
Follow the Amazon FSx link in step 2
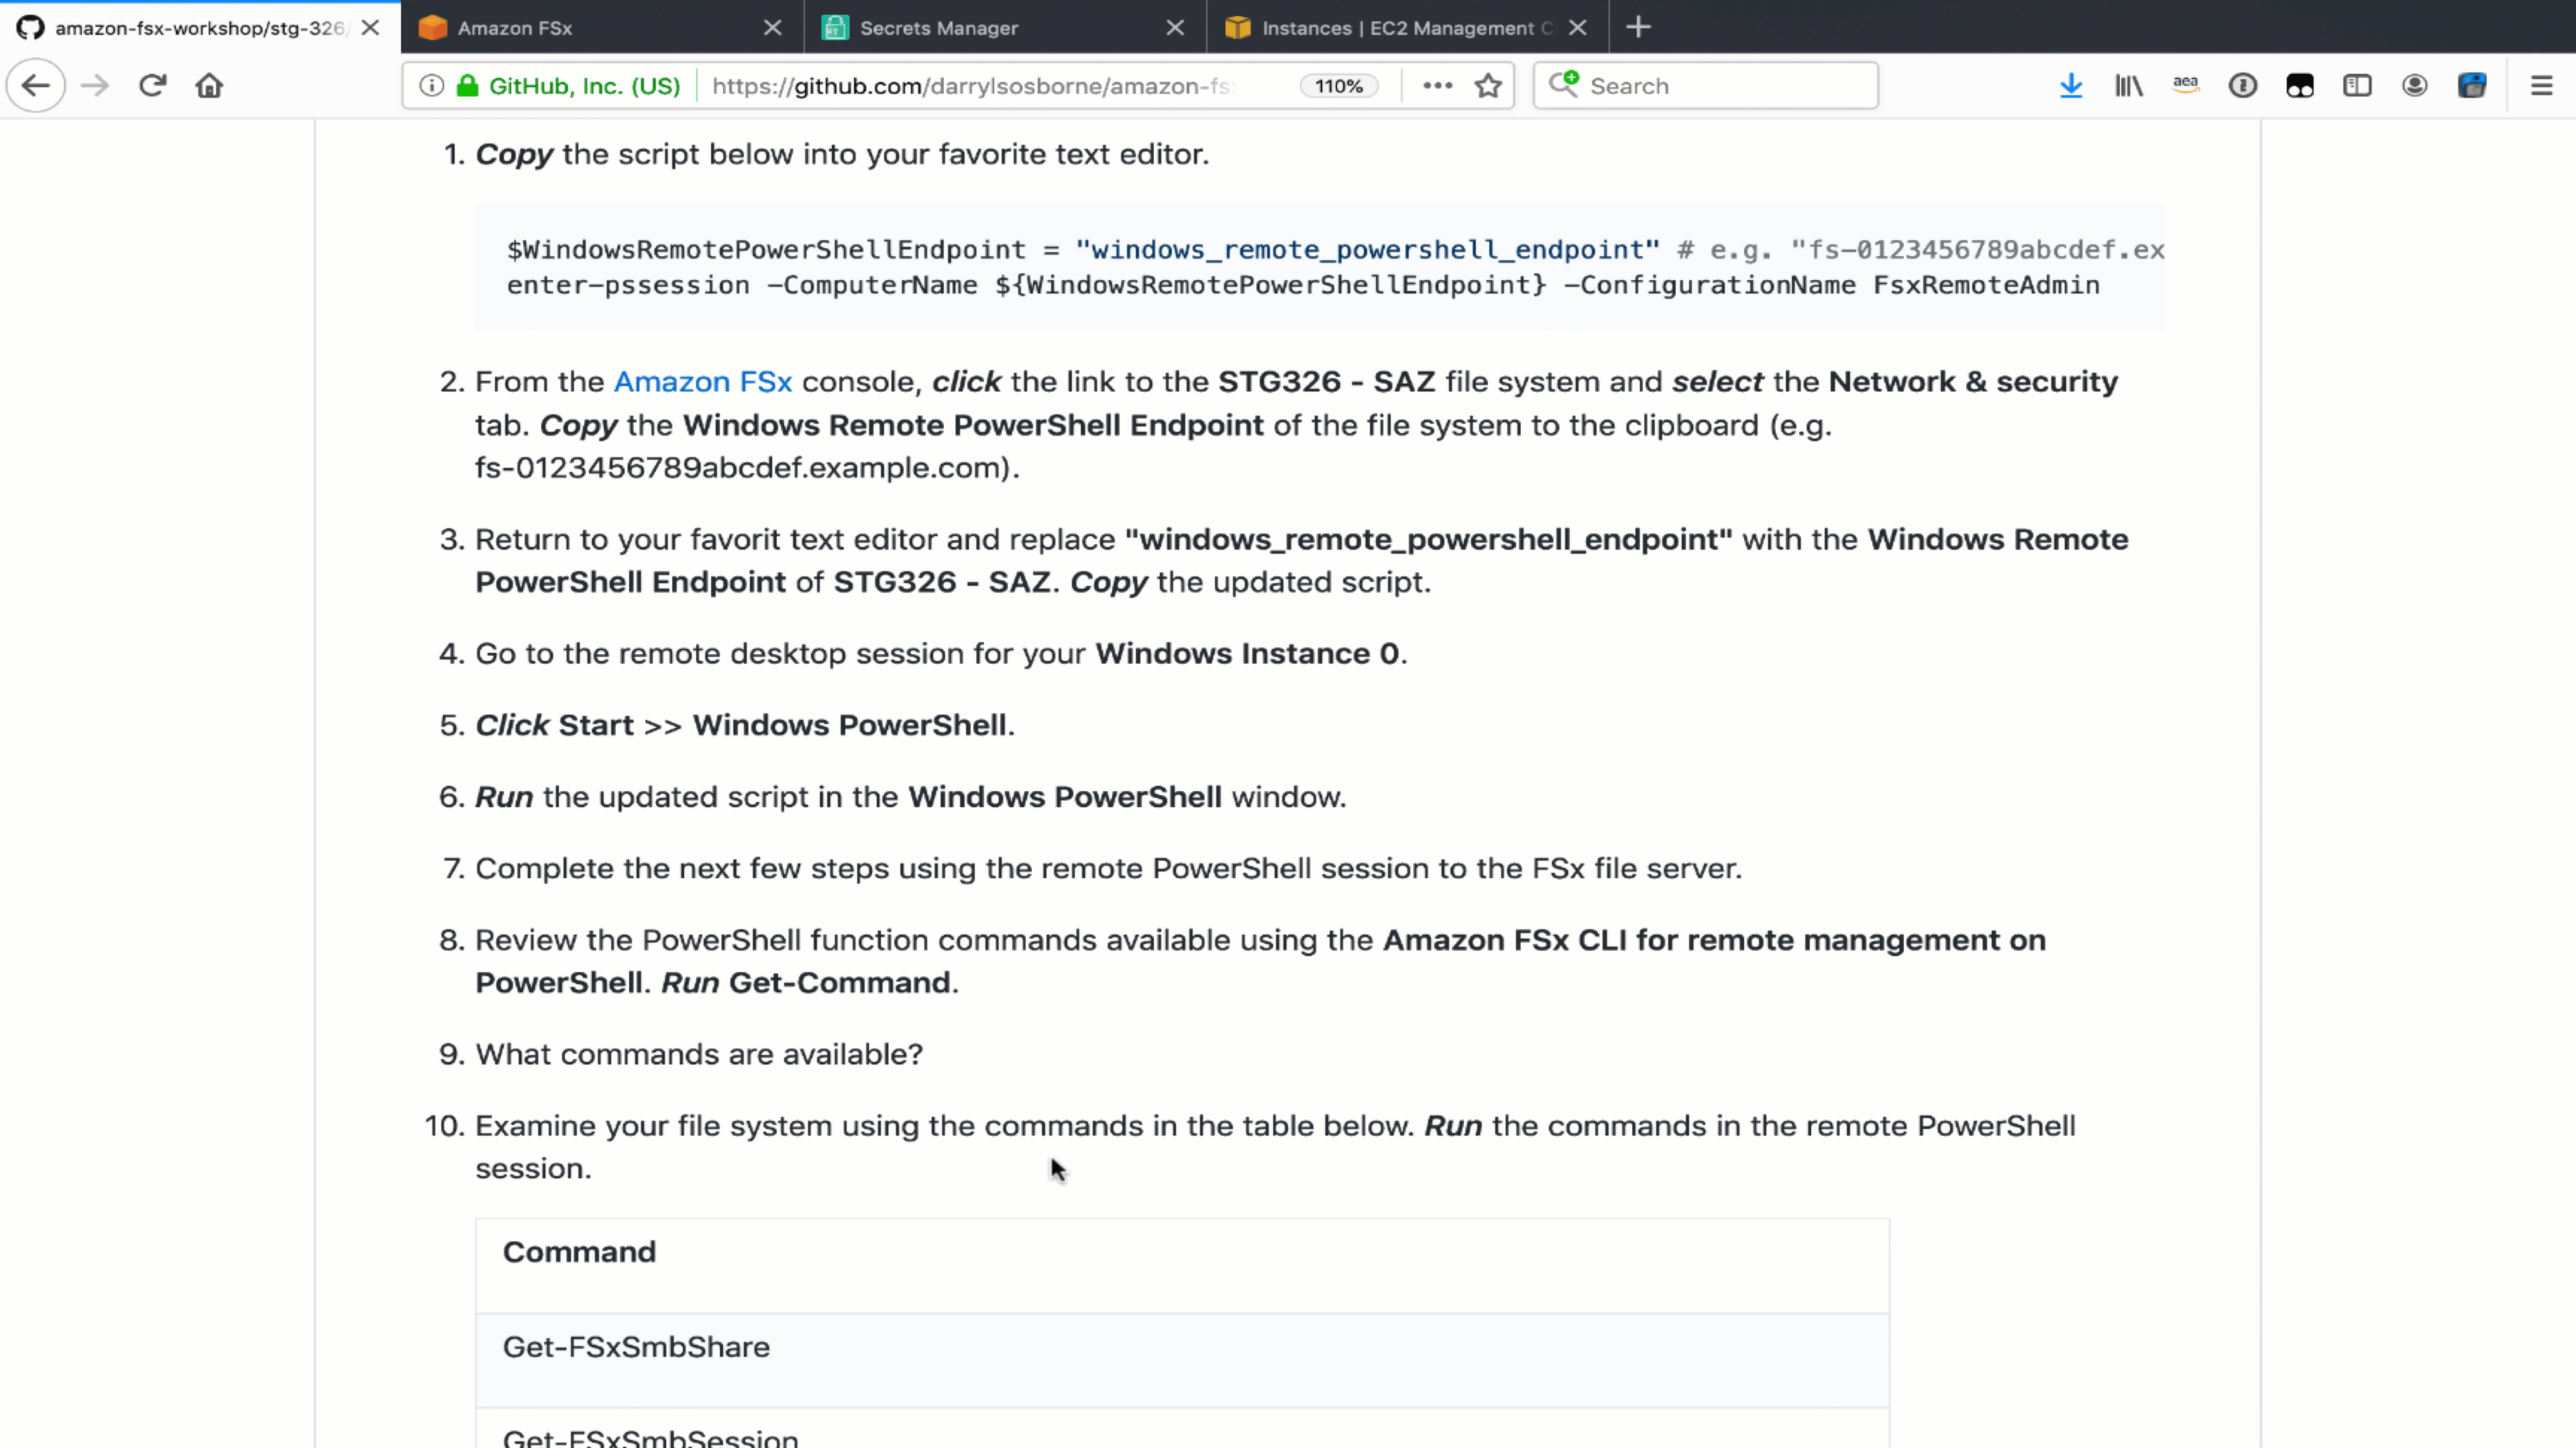tap(703, 382)
